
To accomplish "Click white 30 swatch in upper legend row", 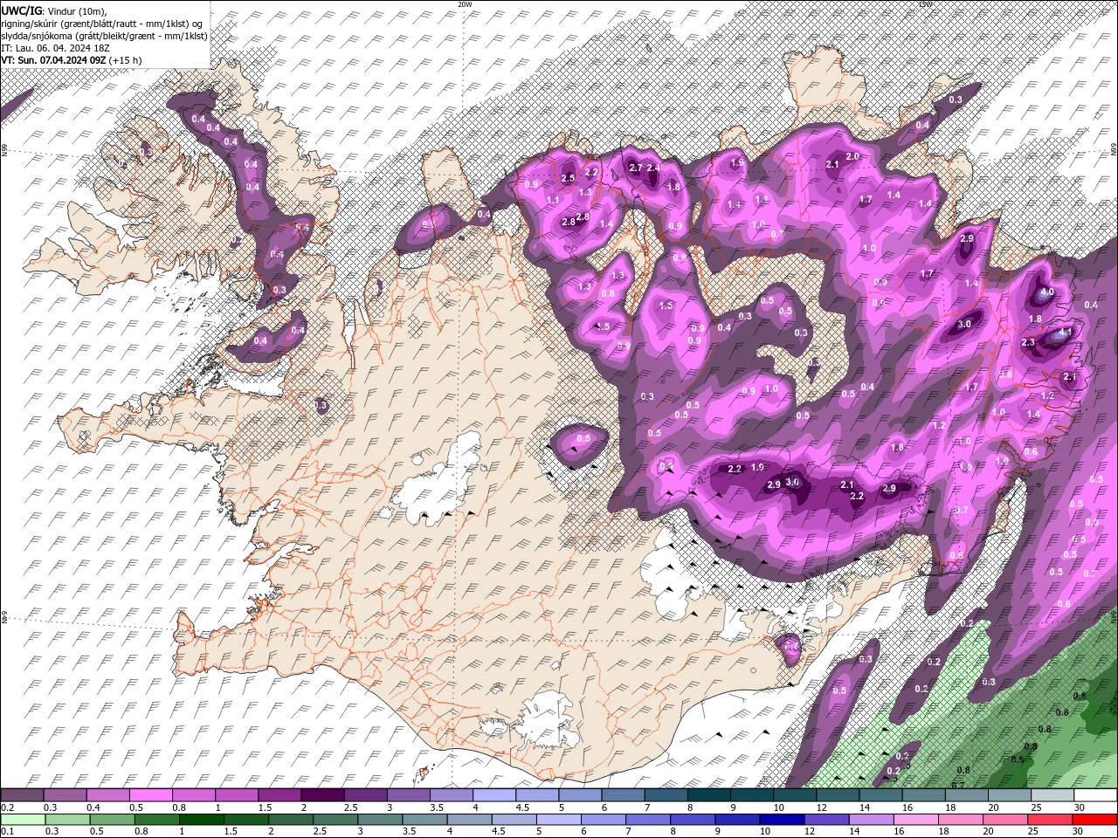I will click(1094, 795).
